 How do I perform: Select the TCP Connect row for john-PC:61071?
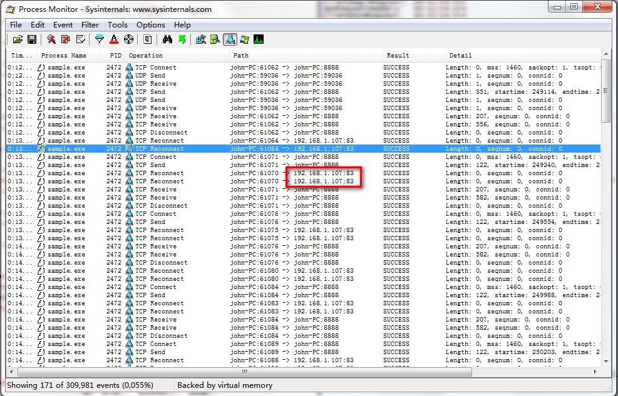(x=304, y=156)
